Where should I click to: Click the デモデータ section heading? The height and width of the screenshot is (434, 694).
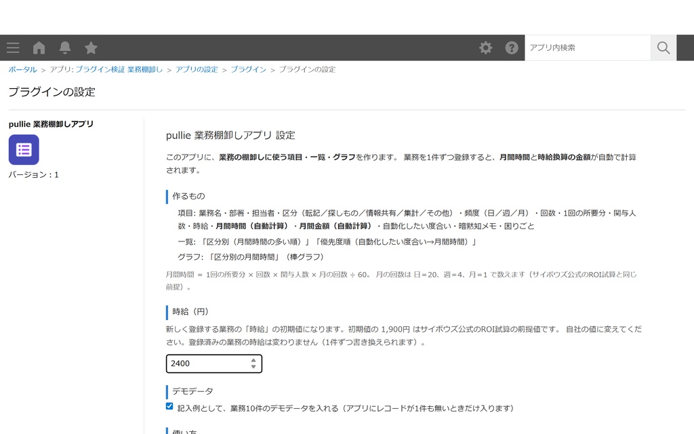pyautogui.click(x=192, y=391)
